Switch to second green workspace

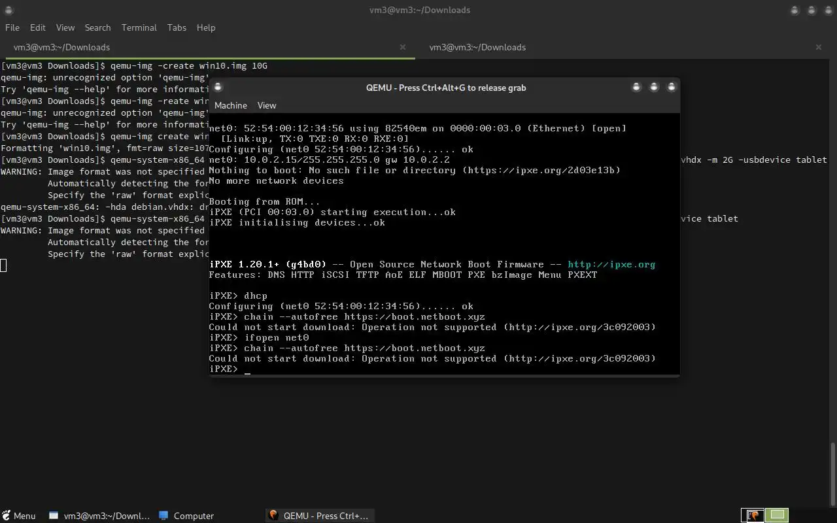point(777,516)
